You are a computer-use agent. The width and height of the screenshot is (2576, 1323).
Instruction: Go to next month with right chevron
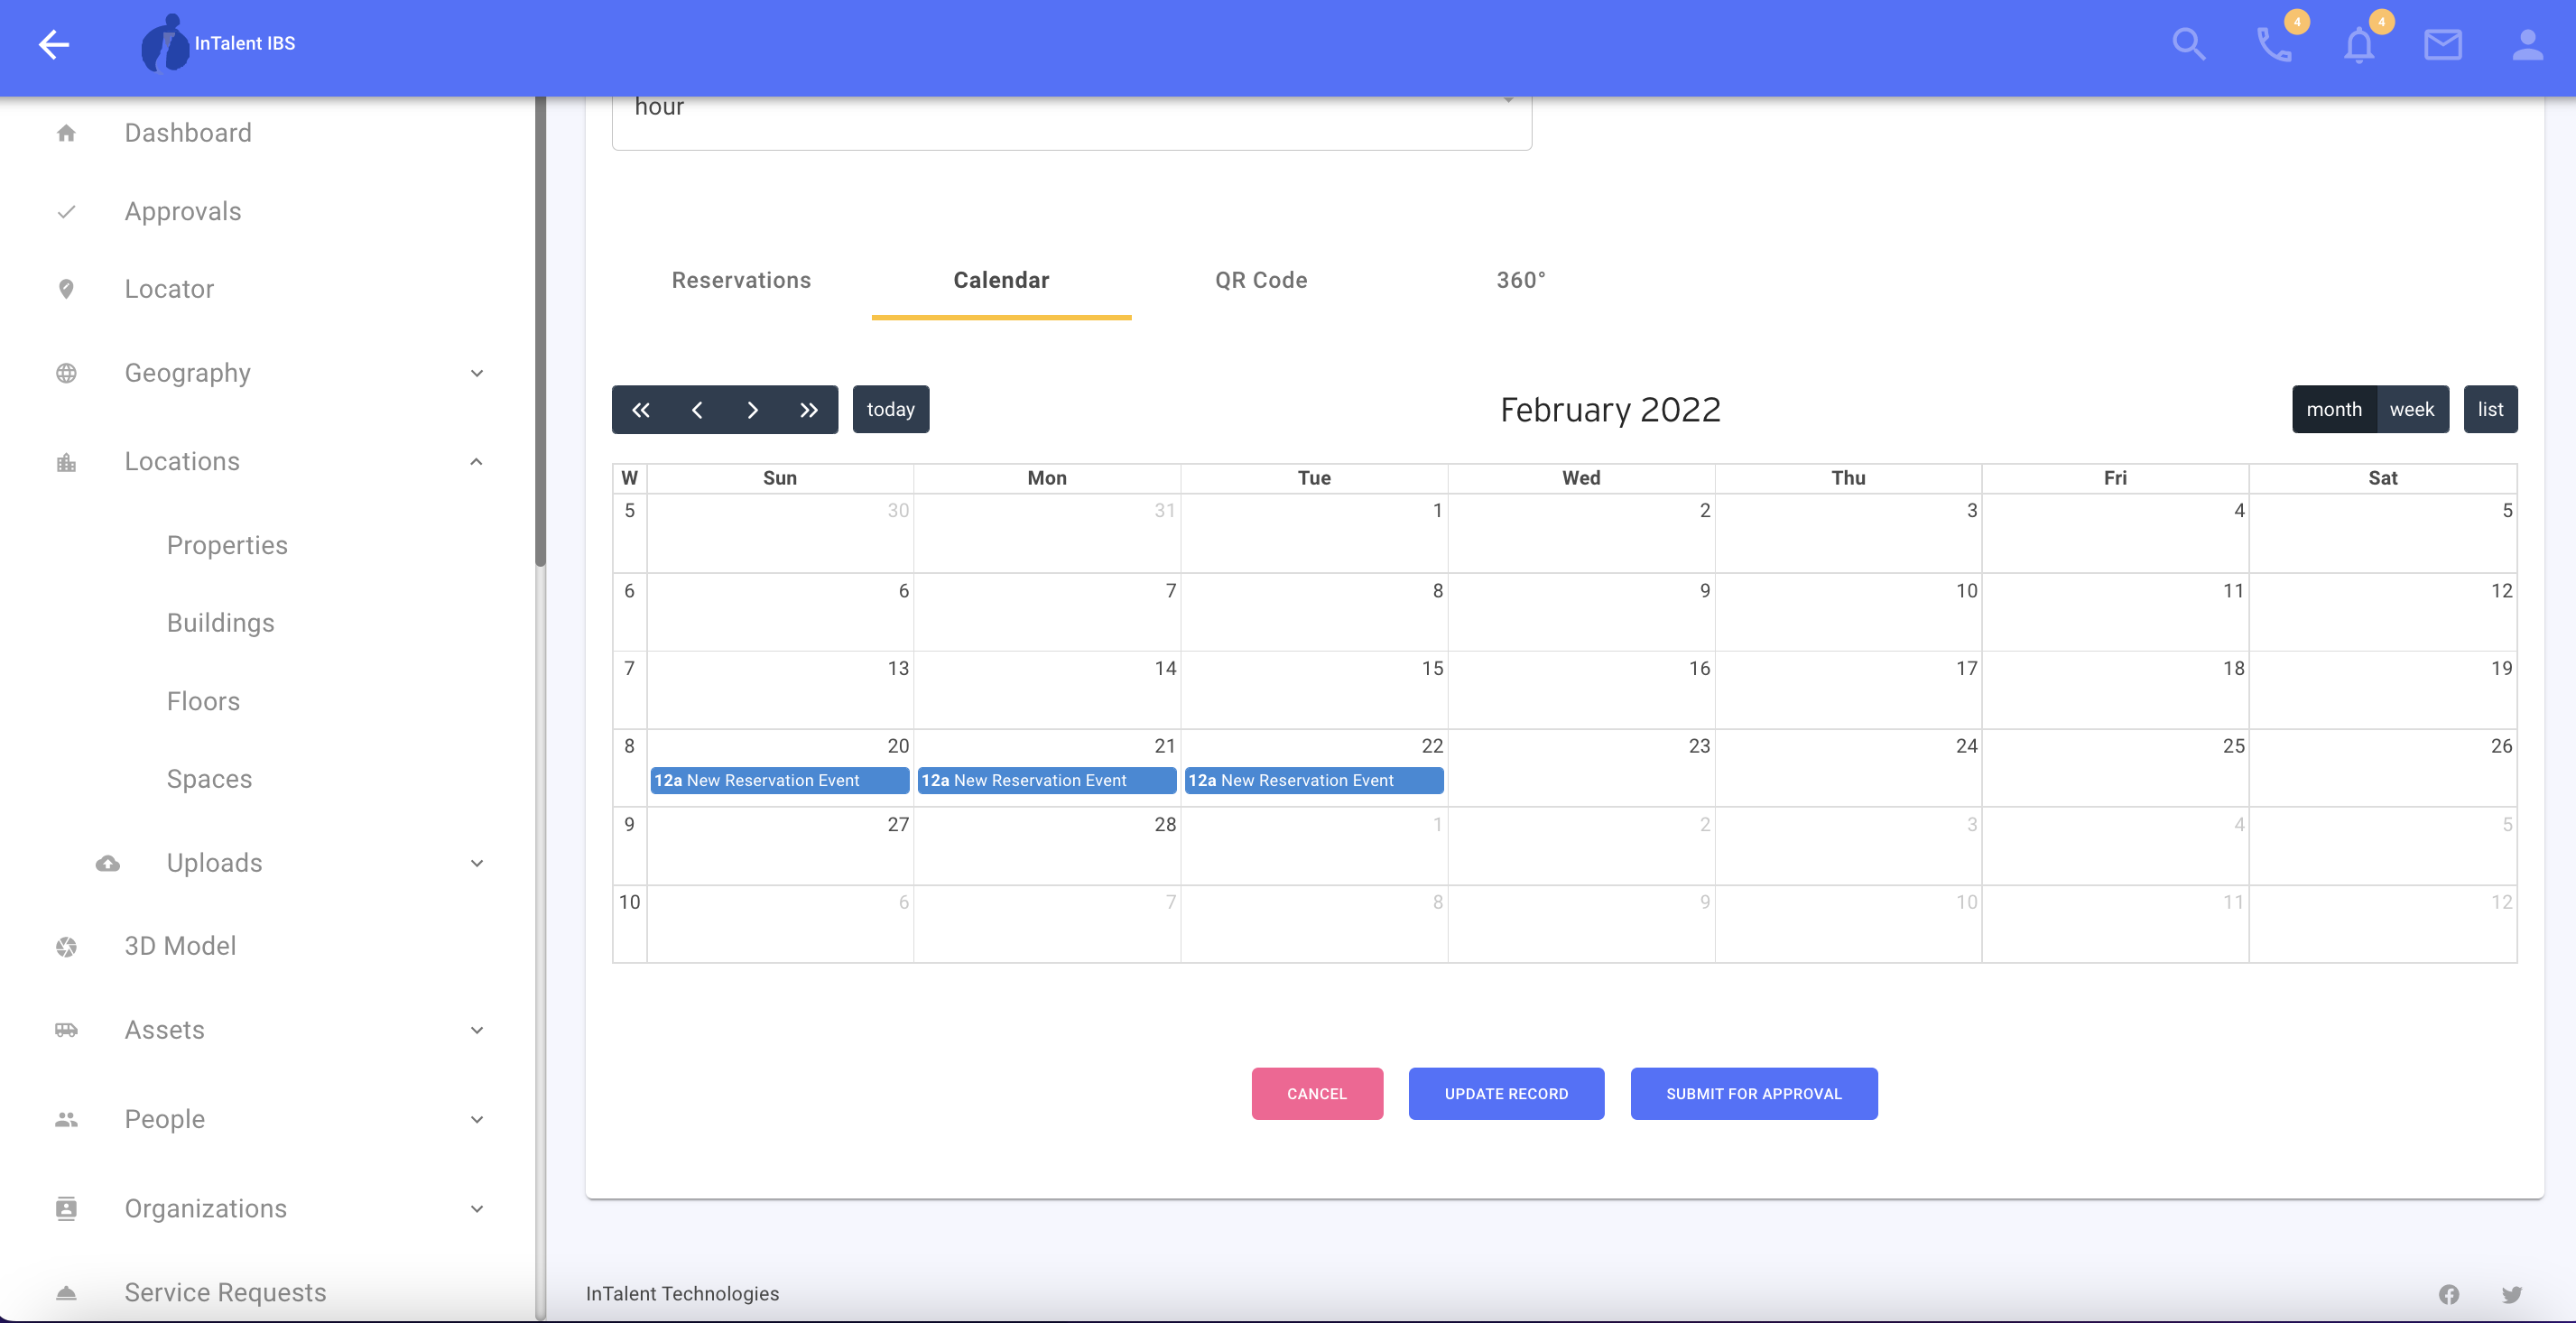[753, 410]
